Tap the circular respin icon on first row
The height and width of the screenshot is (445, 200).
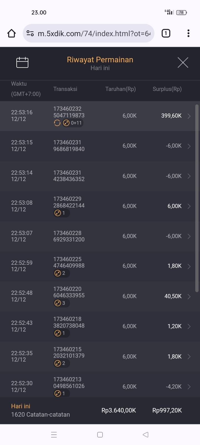pyautogui.click(x=57, y=123)
